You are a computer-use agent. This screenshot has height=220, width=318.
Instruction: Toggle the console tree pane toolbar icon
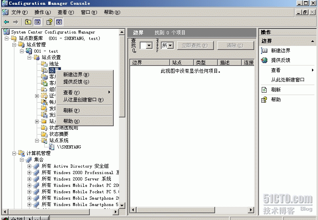(x=38, y=22)
